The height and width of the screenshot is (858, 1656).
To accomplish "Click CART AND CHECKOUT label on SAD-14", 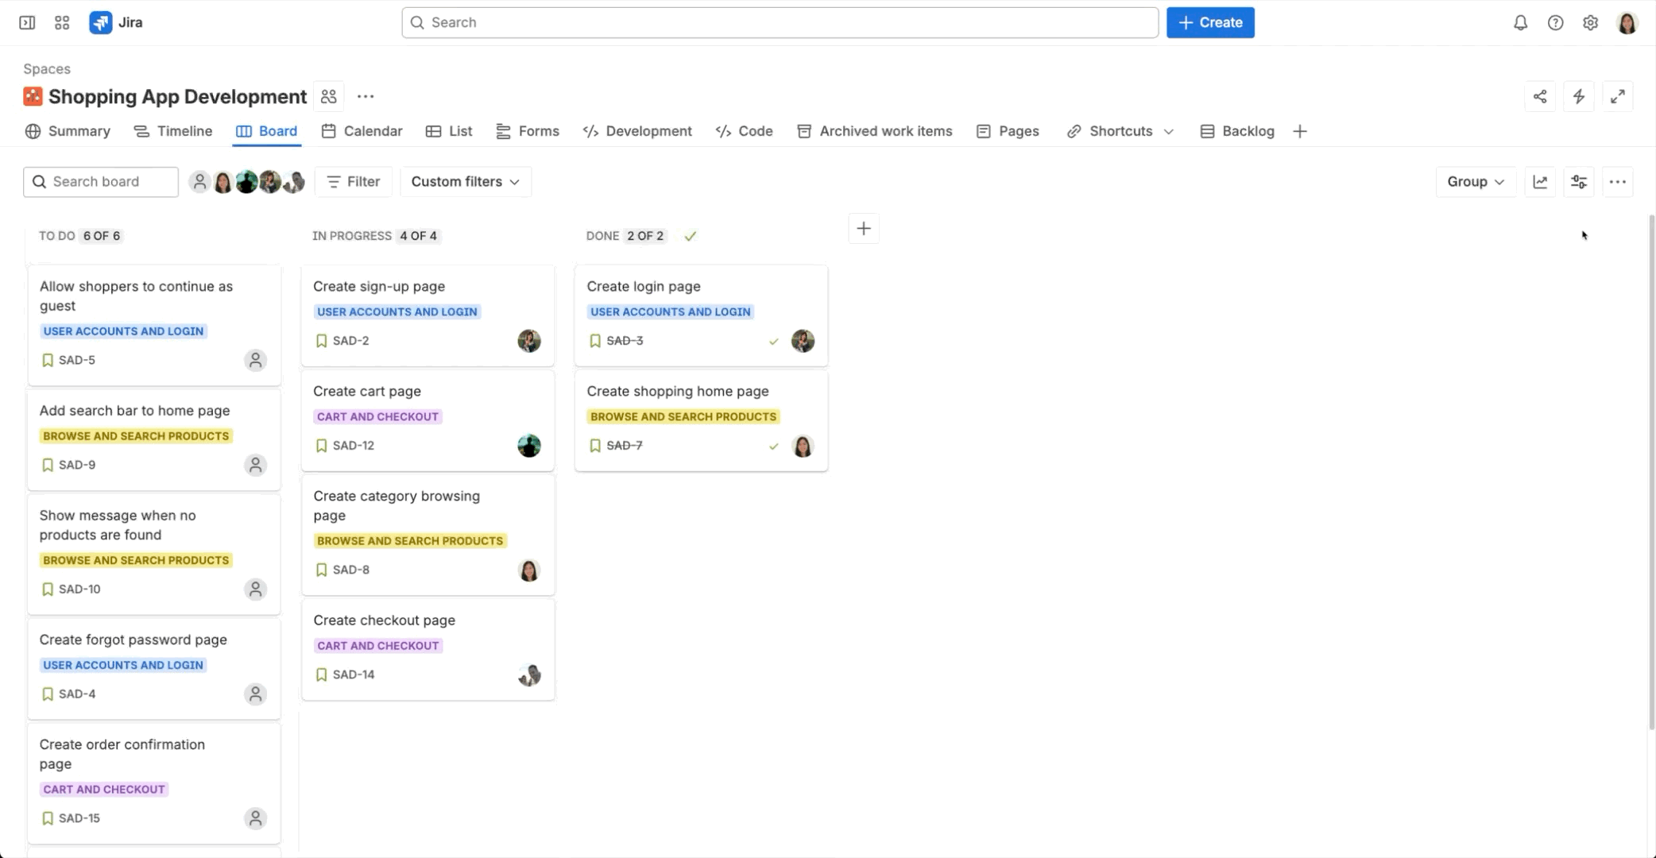I will click(378, 646).
